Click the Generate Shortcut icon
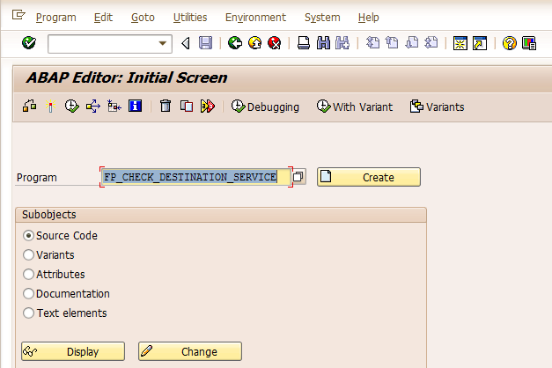This screenshot has height=368, width=552. [x=480, y=43]
